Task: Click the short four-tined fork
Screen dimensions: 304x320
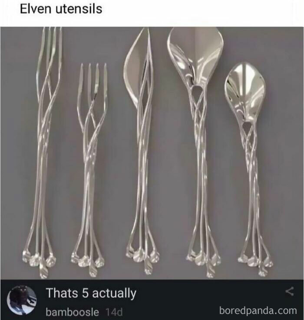Action: pos(89,170)
